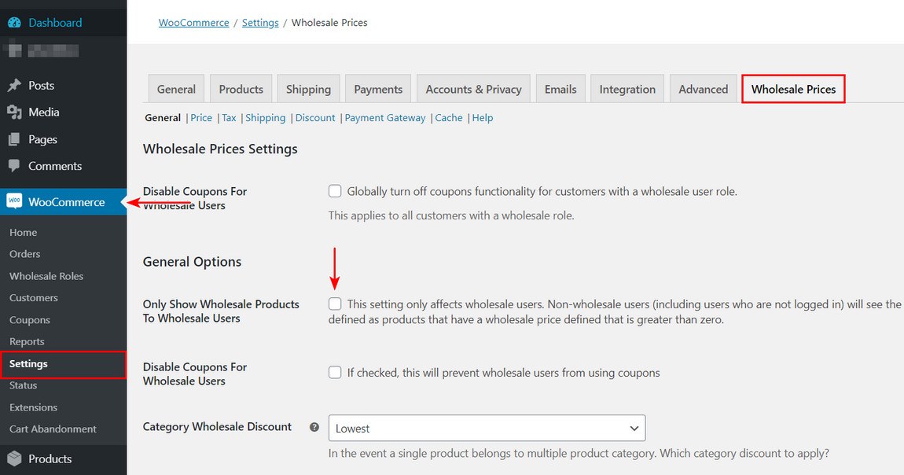Go to WooCommerce Home submenu
Image resolution: width=904 pixels, height=475 pixels.
click(23, 232)
